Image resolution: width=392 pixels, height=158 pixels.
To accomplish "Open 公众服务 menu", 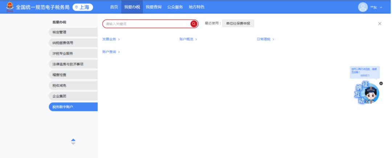I will (x=175, y=7).
